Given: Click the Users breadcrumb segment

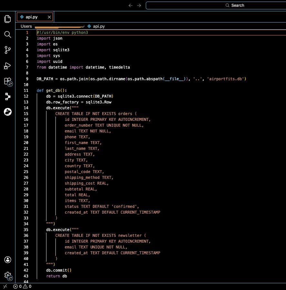Looking at the screenshot, I should click(26, 26).
